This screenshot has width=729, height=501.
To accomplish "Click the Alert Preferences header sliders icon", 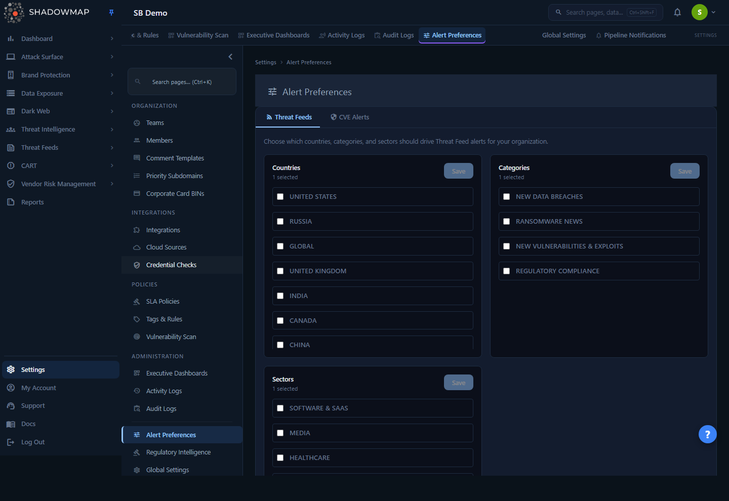I will [x=272, y=92].
